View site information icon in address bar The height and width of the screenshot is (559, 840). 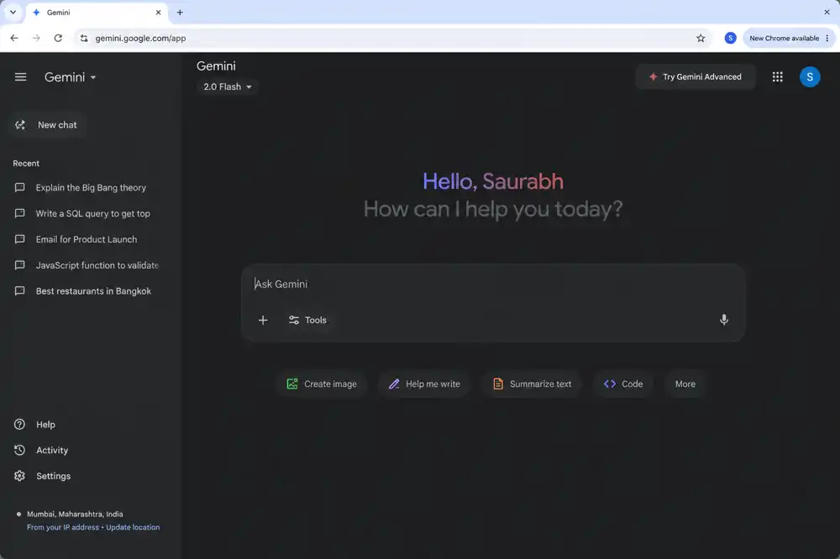[x=83, y=38]
